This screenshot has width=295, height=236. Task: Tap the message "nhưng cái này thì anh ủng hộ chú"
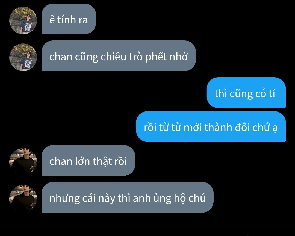[127, 197]
